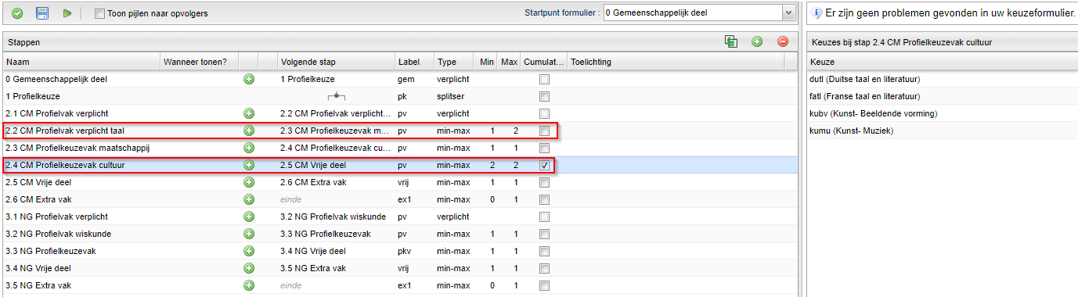
Task: Uncheck Cumulatief for 2.4 CM Profielkeuzevak cultuur
Action: (x=544, y=165)
